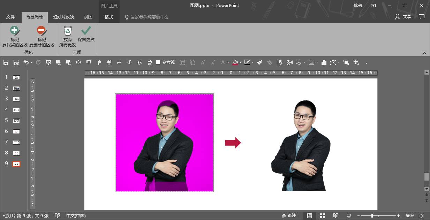
Task: Toggle the 备注 notes pane
Action: (x=289, y=216)
